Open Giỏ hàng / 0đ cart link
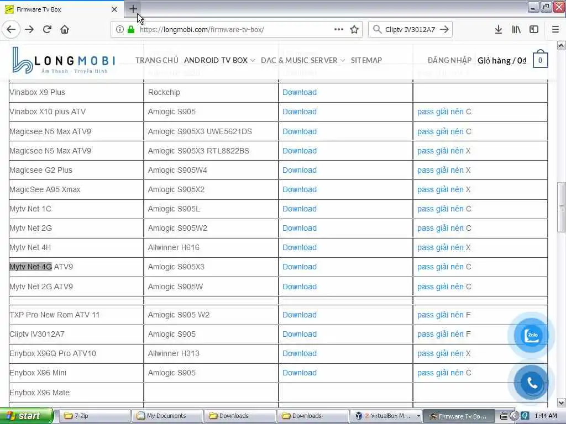This screenshot has width=566, height=424. pos(502,60)
